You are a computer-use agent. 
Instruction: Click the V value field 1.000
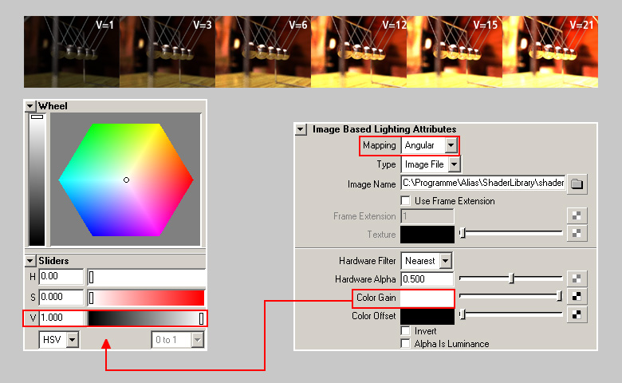point(61,318)
